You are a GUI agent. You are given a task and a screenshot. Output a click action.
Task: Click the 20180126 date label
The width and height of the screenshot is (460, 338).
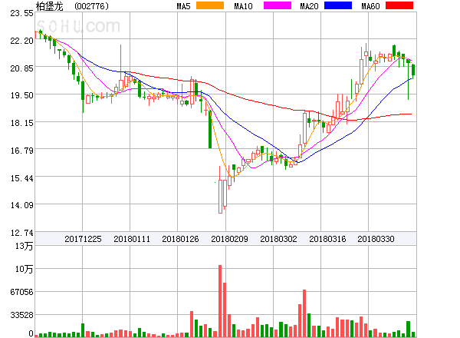point(180,239)
